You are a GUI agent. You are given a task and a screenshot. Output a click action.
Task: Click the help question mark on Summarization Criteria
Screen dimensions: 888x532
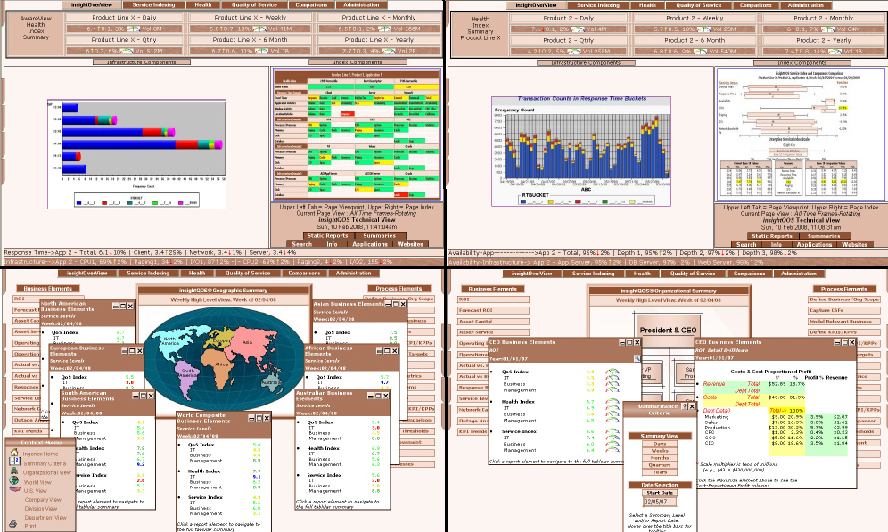[x=685, y=405]
